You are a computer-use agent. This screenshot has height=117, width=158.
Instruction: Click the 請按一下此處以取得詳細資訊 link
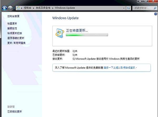click(x=119, y=68)
